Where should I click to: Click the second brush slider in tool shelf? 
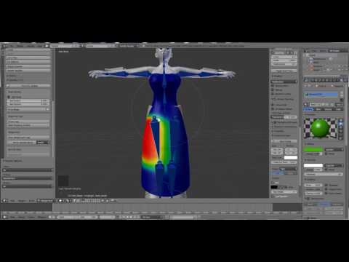[28, 104]
